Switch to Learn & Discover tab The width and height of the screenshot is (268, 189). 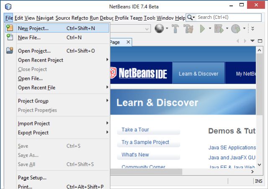tap(198, 74)
